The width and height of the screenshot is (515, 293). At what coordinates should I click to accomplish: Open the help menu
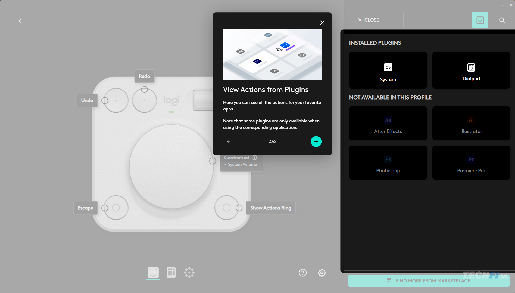point(302,273)
